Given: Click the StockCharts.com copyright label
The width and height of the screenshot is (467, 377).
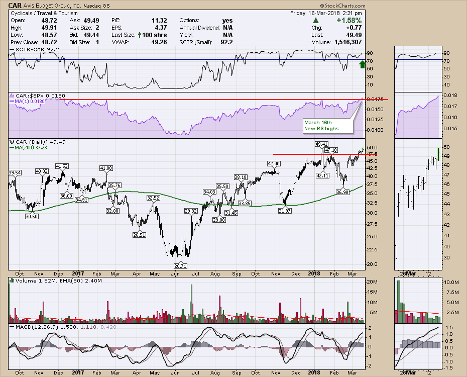Looking at the screenshot, I should [x=342, y=6].
